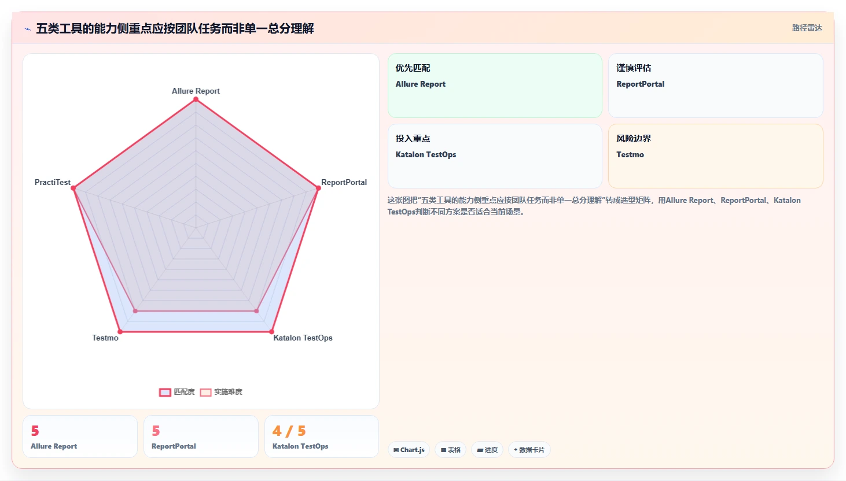Click the Allure Report radar axis label
Image resolution: width=846 pixels, height=481 pixels.
196,91
